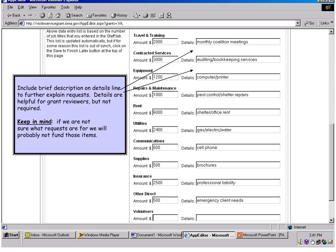Switch to Inbox - Microsoft Outlook
Screen dimensions: 336x252
(x=49, y=235)
